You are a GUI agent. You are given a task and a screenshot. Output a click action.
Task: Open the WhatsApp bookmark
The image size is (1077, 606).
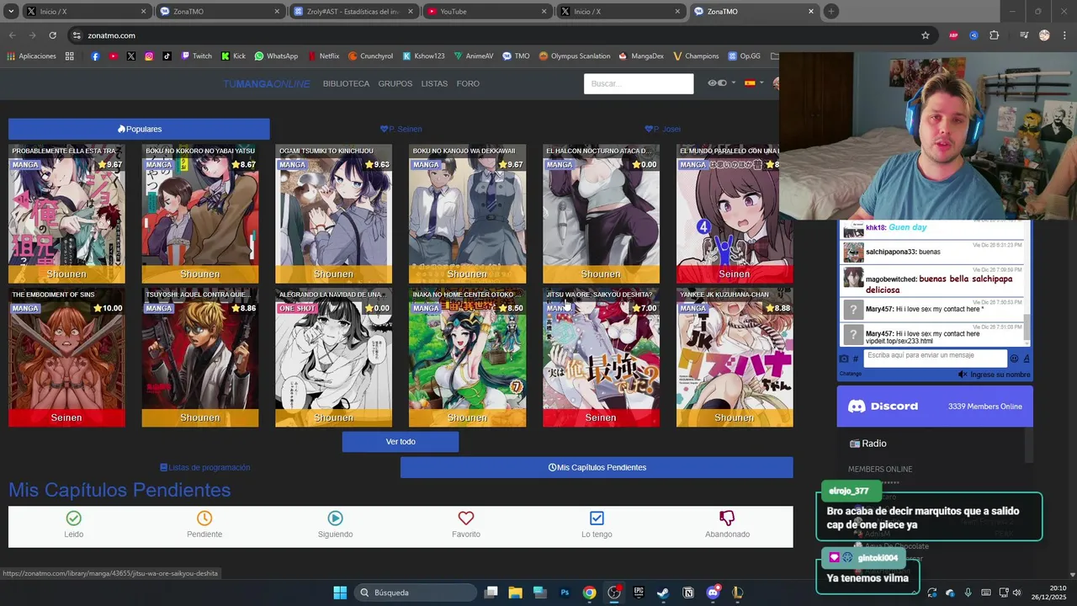tap(276, 56)
